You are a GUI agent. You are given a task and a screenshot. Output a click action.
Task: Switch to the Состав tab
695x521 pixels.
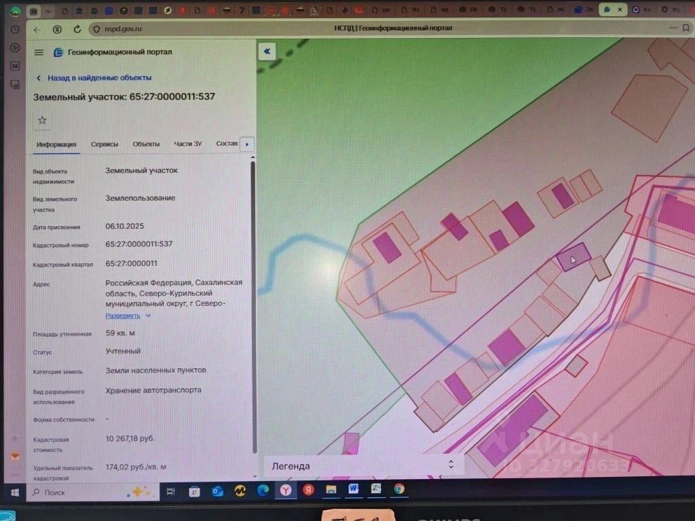227,144
